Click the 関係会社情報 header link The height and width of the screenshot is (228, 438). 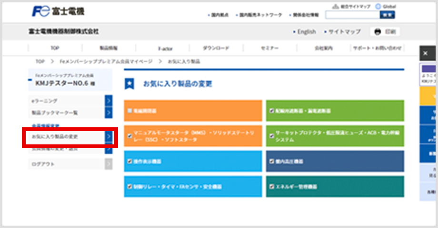tap(306, 15)
